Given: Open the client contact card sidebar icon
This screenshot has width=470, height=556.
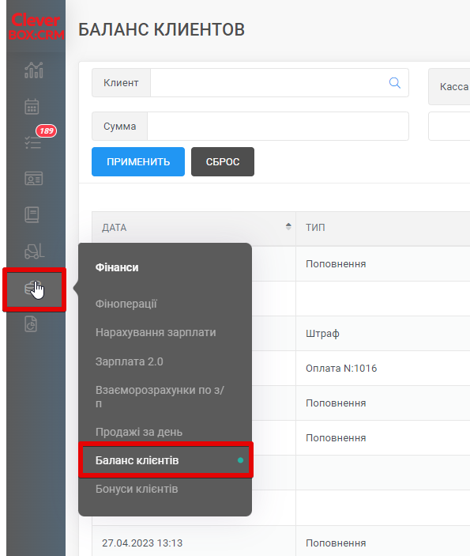Looking at the screenshot, I should 34,179.
